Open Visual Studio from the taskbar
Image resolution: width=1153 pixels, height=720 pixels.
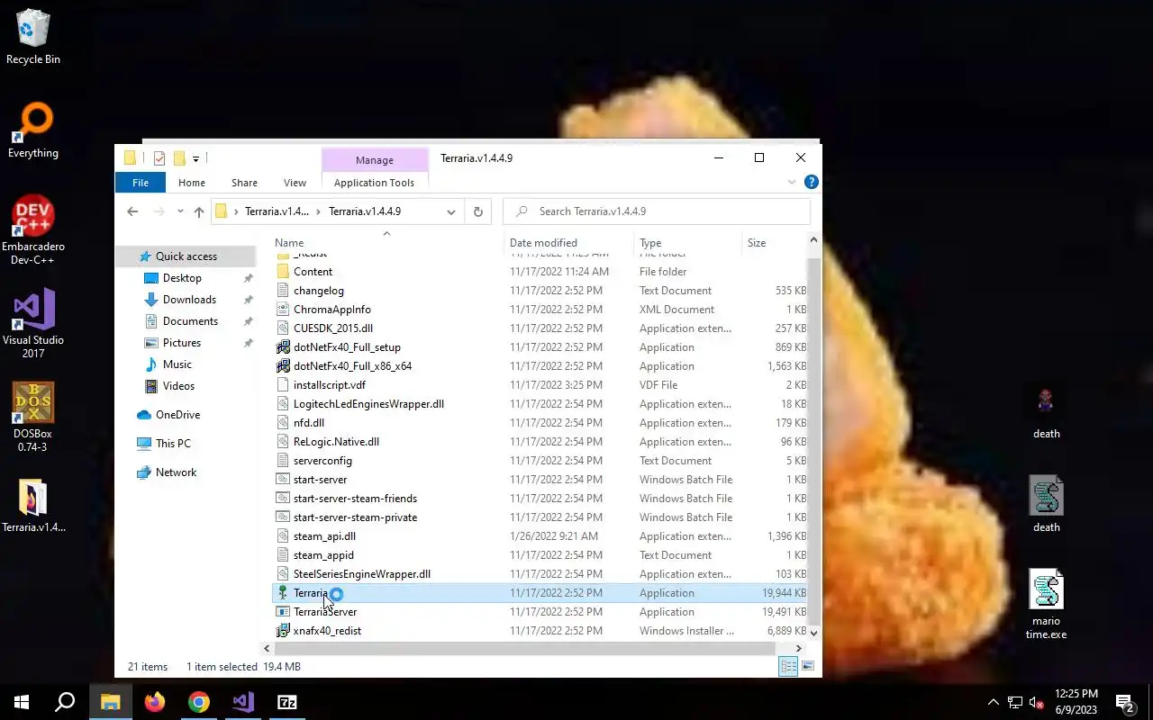point(243,702)
